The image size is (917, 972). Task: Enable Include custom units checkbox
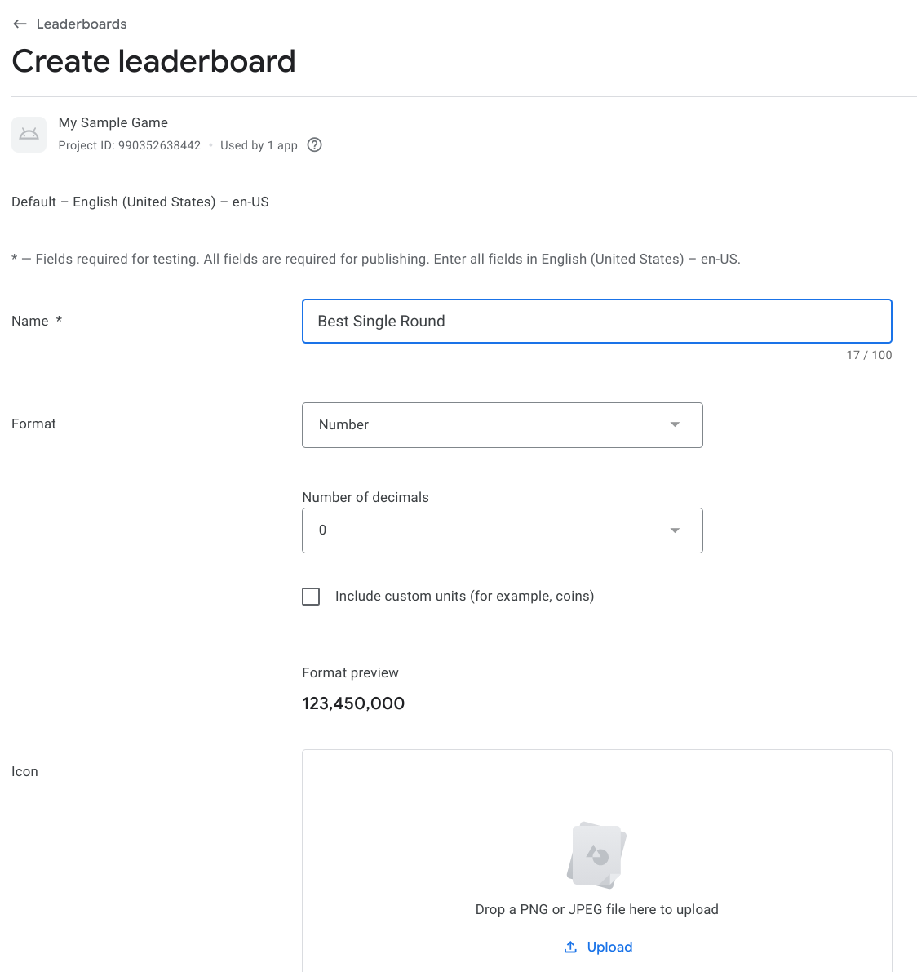311,597
